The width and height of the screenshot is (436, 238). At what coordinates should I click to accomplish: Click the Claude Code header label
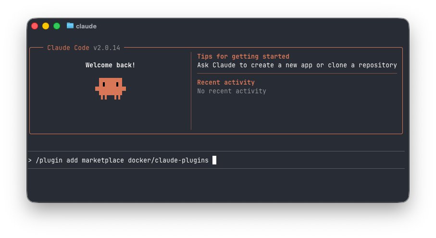point(68,48)
